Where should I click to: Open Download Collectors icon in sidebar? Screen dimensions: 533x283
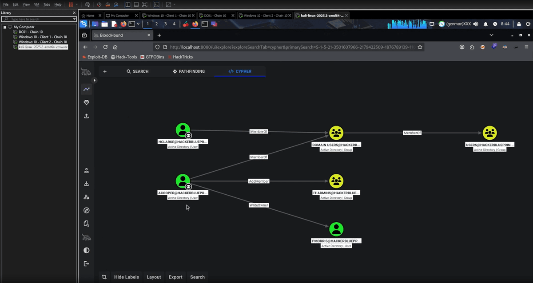87,184
